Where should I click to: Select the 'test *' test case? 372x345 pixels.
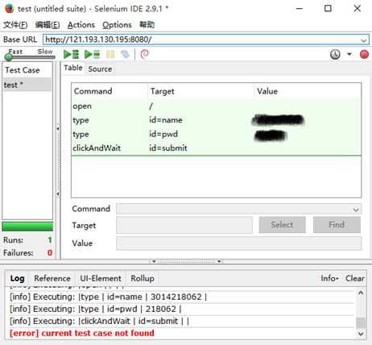27,85
